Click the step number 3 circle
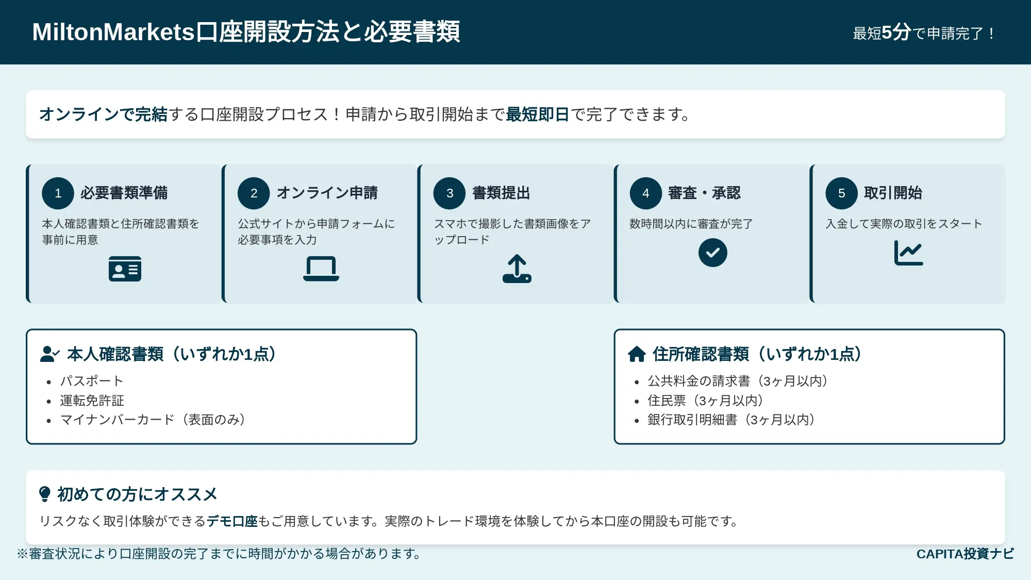The width and height of the screenshot is (1031, 580). pos(450,193)
